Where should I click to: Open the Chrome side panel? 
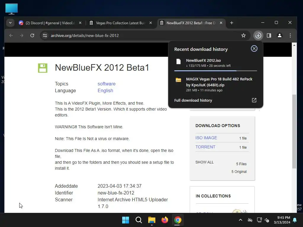(269, 35)
